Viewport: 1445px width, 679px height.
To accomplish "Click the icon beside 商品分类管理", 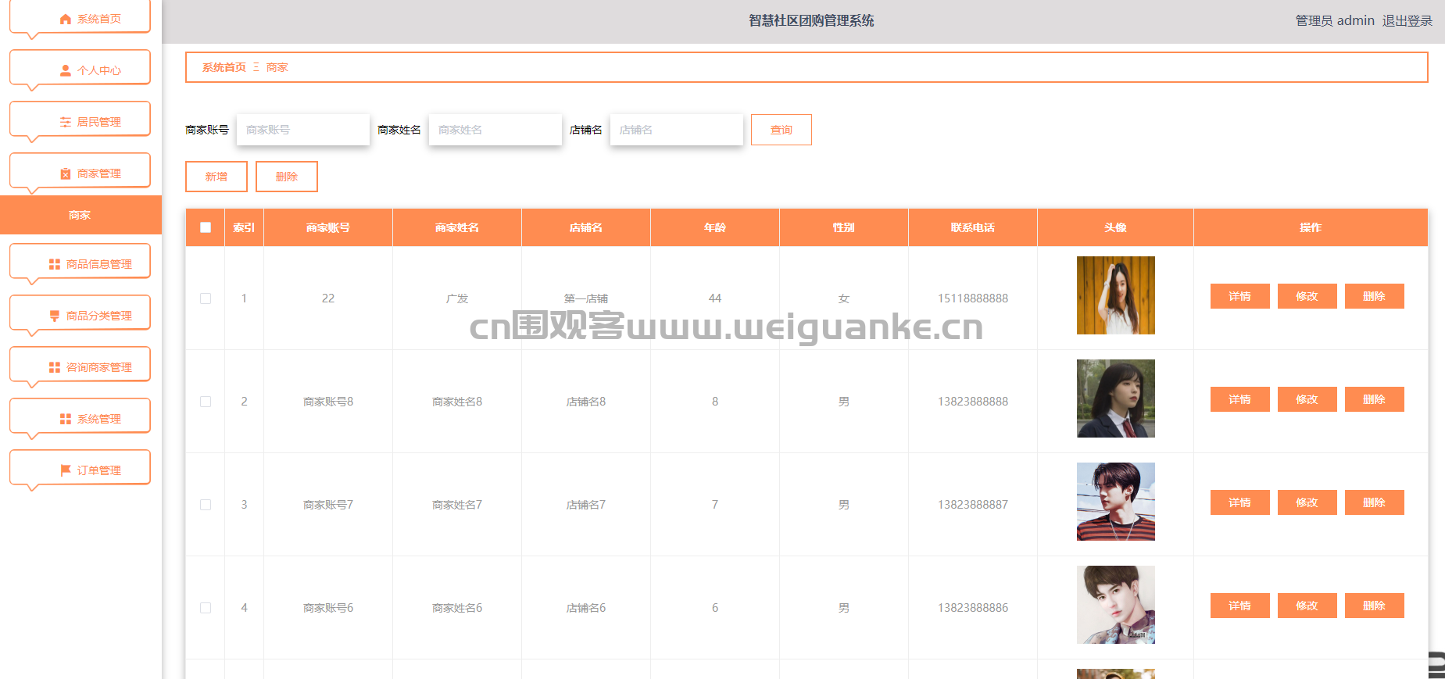I will click(55, 316).
